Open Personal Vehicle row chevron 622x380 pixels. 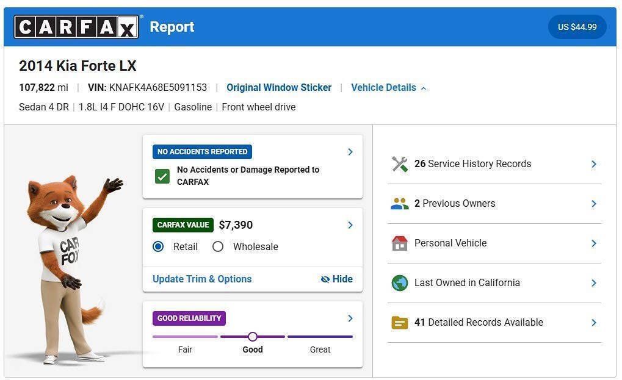pyautogui.click(x=594, y=243)
